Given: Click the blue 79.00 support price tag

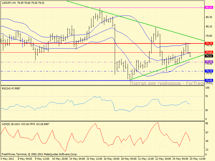Looking at the screenshot, I should (x=209, y=80).
